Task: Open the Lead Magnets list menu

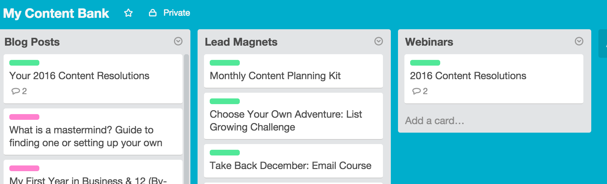Action: click(379, 41)
